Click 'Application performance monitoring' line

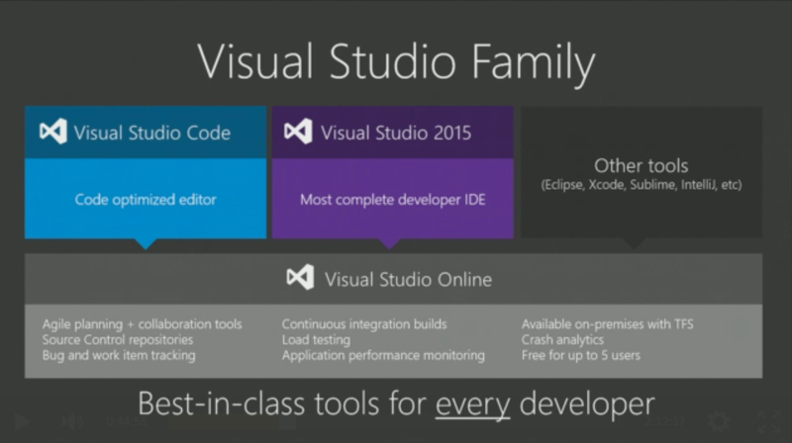tap(383, 355)
